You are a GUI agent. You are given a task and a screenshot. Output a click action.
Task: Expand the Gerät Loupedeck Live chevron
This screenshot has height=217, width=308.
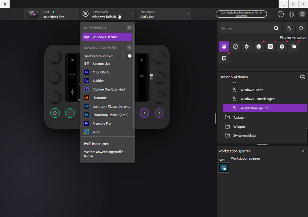pyautogui.click(x=76, y=14)
